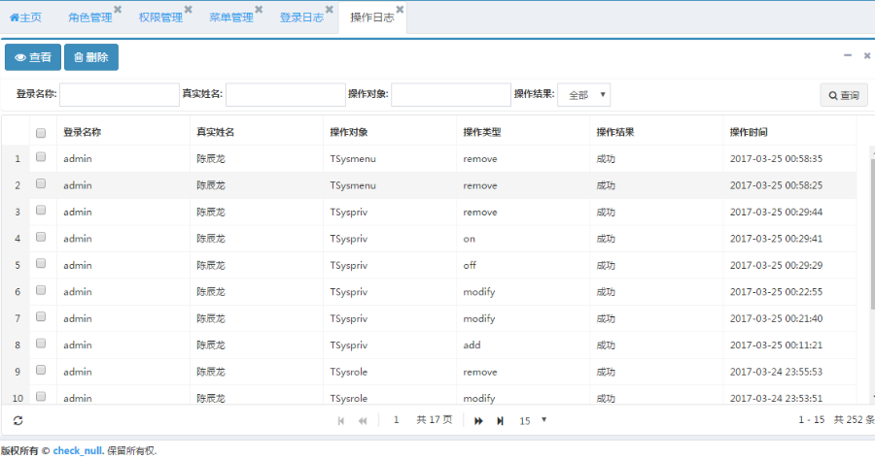The image size is (875, 459).
Task: Open the 操作结果 全部 dropdown
Action: [x=583, y=95]
